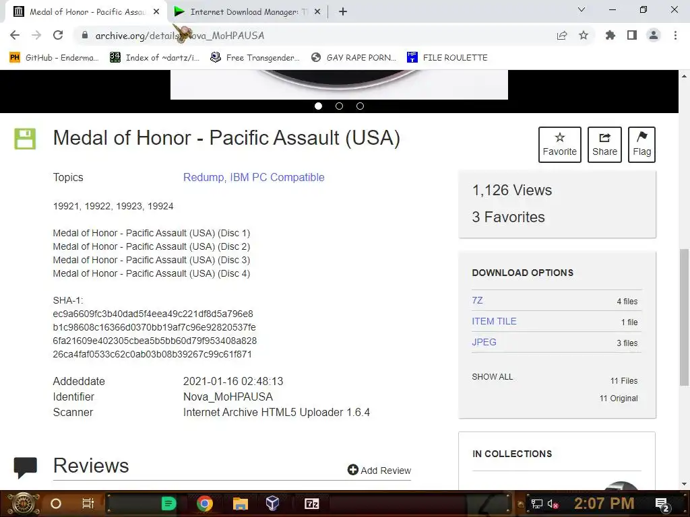Open Chrome's three-dot menu
Image resolution: width=690 pixels, height=517 pixels.
click(675, 35)
